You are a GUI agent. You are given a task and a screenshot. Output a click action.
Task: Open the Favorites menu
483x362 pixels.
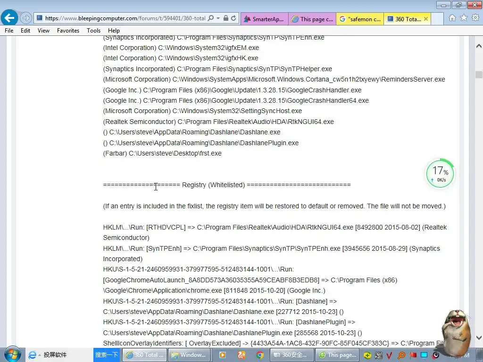(x=68, y=31)
